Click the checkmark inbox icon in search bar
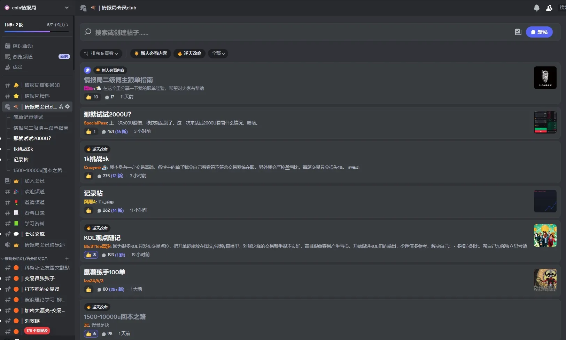Image resolution: width=566 pixels, height=340 pixels. coord(518,32)
